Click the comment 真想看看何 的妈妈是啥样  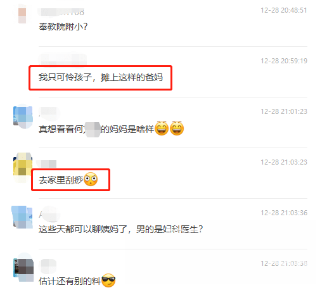(96, 129)
